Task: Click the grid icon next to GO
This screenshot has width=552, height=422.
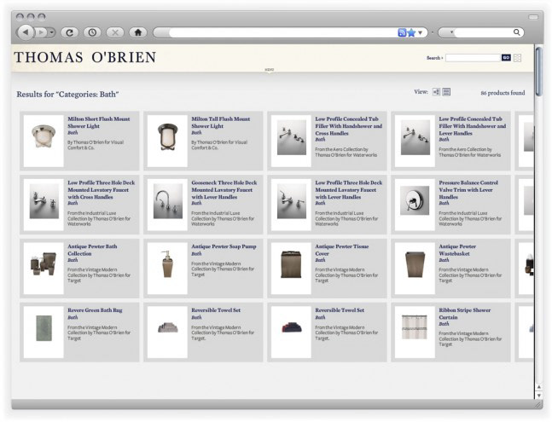Action: click(x=517, y=58)
